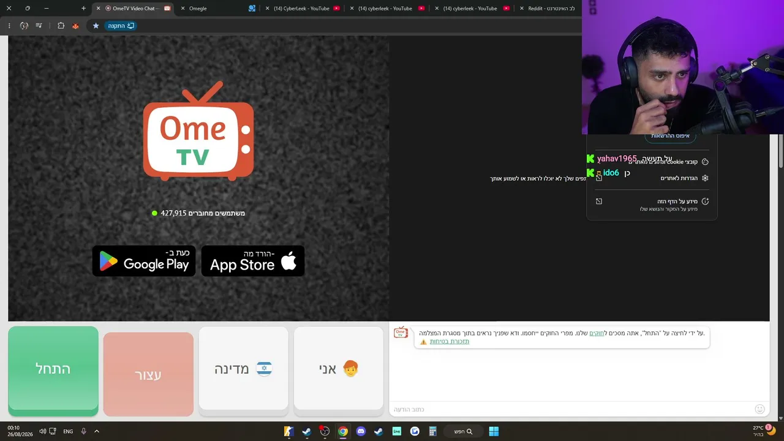The width and height of the screenshot is (784, 441).
Task: Open מידע על הדף הזה page info
Action: click(652, 205)
